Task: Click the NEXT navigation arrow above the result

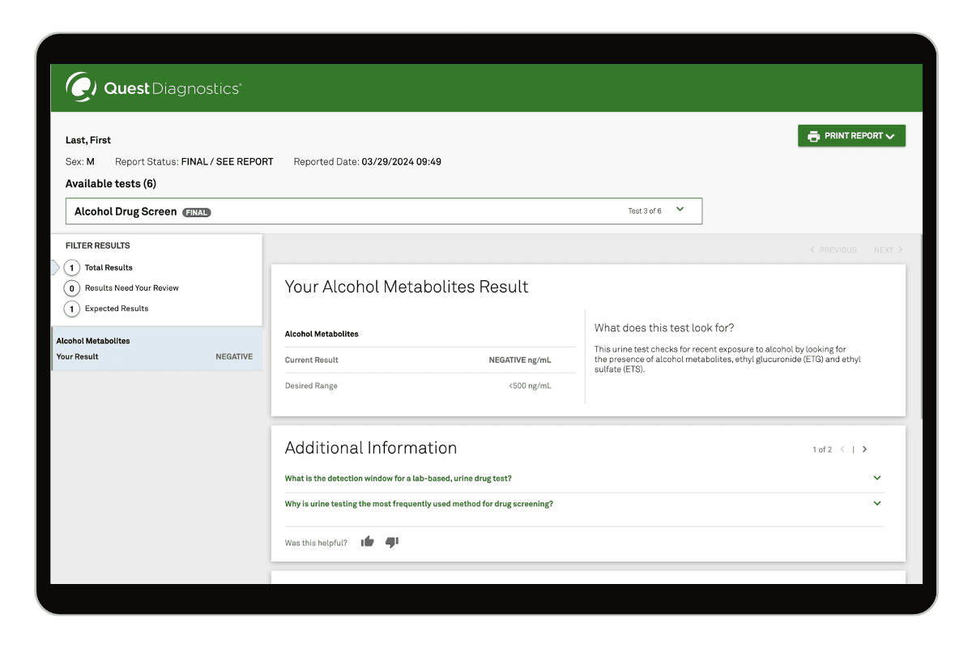Action: click(888, 249)
